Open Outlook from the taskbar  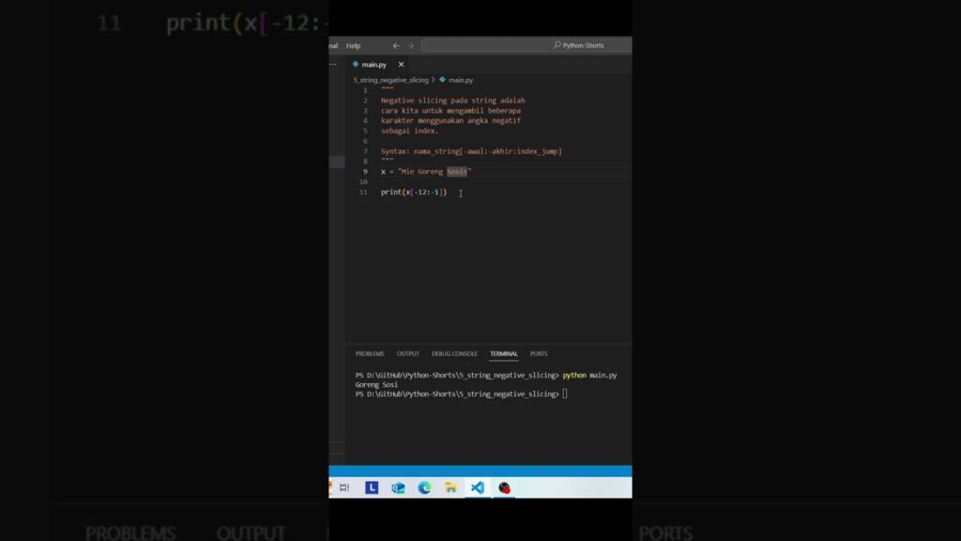point(398,487)
